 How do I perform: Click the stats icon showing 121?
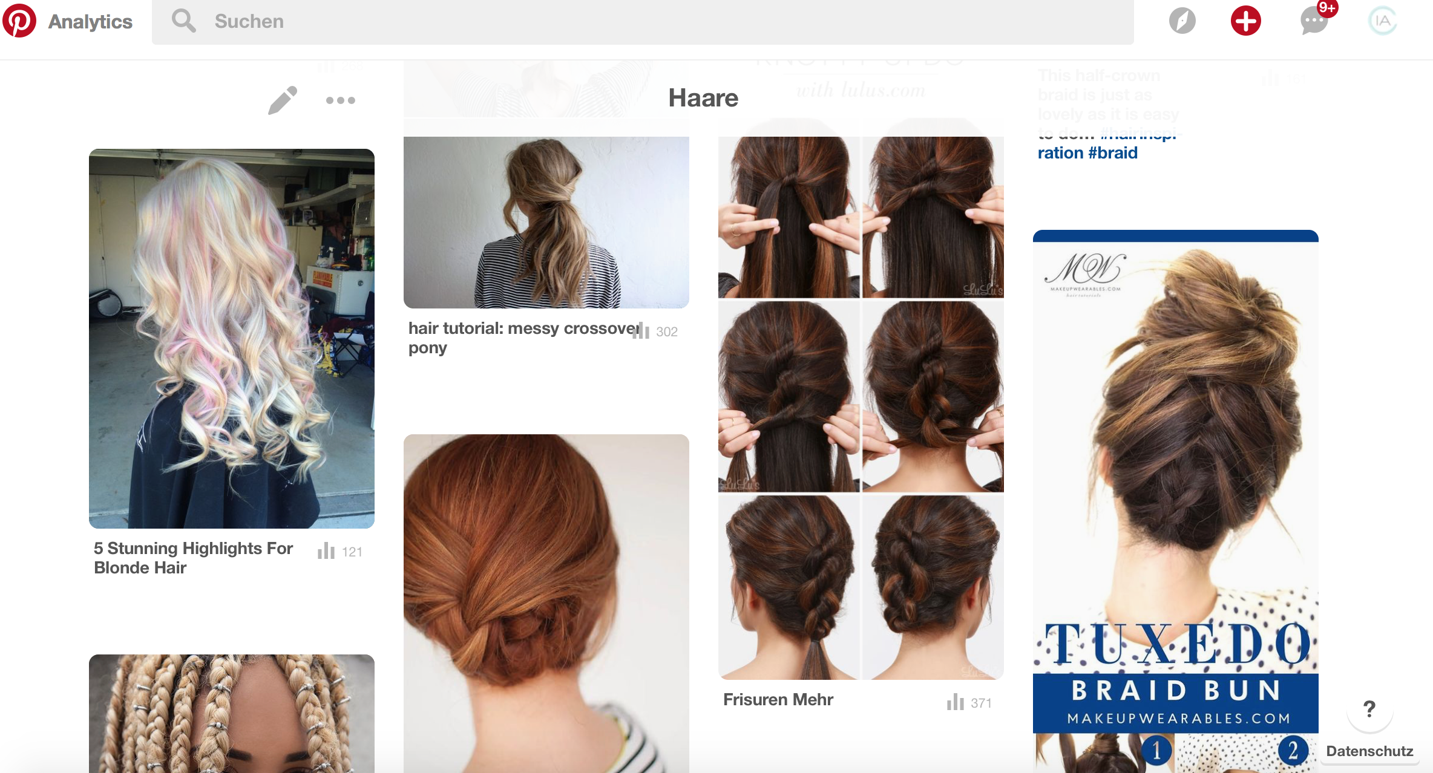click(x=326, y=551)
